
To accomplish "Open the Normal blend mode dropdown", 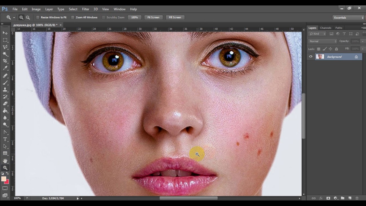I will coord(323,41).
